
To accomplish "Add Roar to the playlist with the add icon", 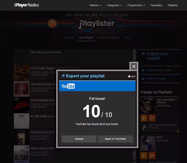I will pos(152,156).
